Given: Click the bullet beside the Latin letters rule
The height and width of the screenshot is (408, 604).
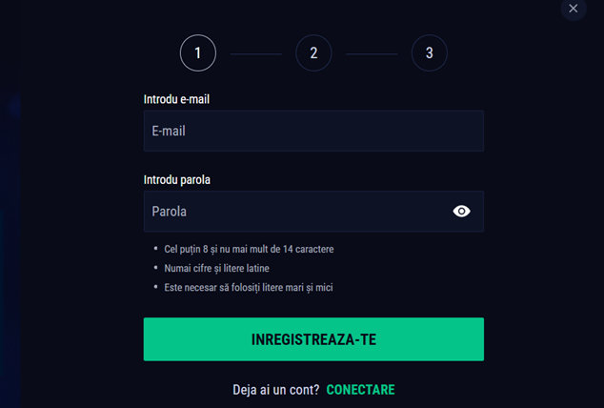Looking at the screenshot, I should (155, 268).
